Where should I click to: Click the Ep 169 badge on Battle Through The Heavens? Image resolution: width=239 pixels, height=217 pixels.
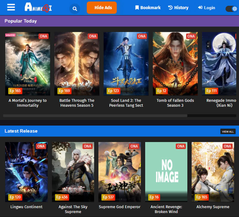[x=64, y=91]
